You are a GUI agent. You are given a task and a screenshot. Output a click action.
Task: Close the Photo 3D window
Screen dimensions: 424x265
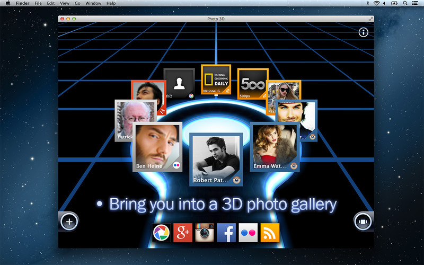62,19
